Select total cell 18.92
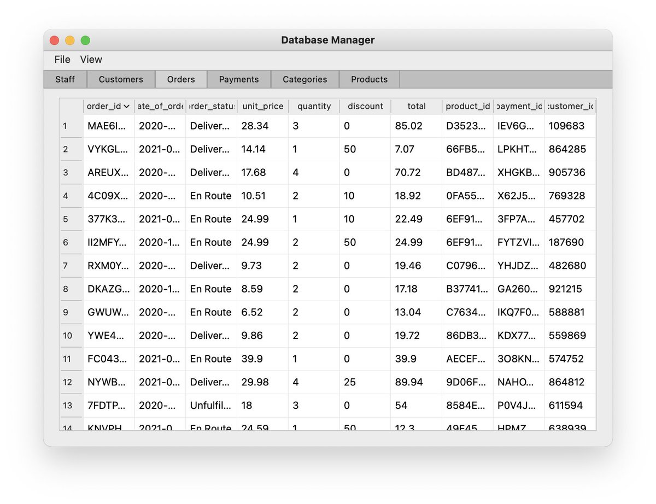 417,196
